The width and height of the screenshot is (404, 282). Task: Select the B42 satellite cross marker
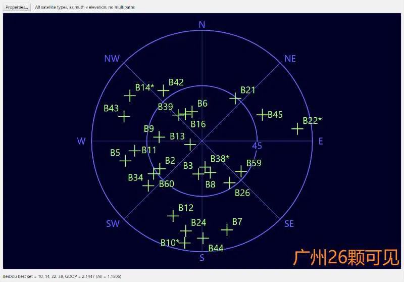(x=163, y=90)
